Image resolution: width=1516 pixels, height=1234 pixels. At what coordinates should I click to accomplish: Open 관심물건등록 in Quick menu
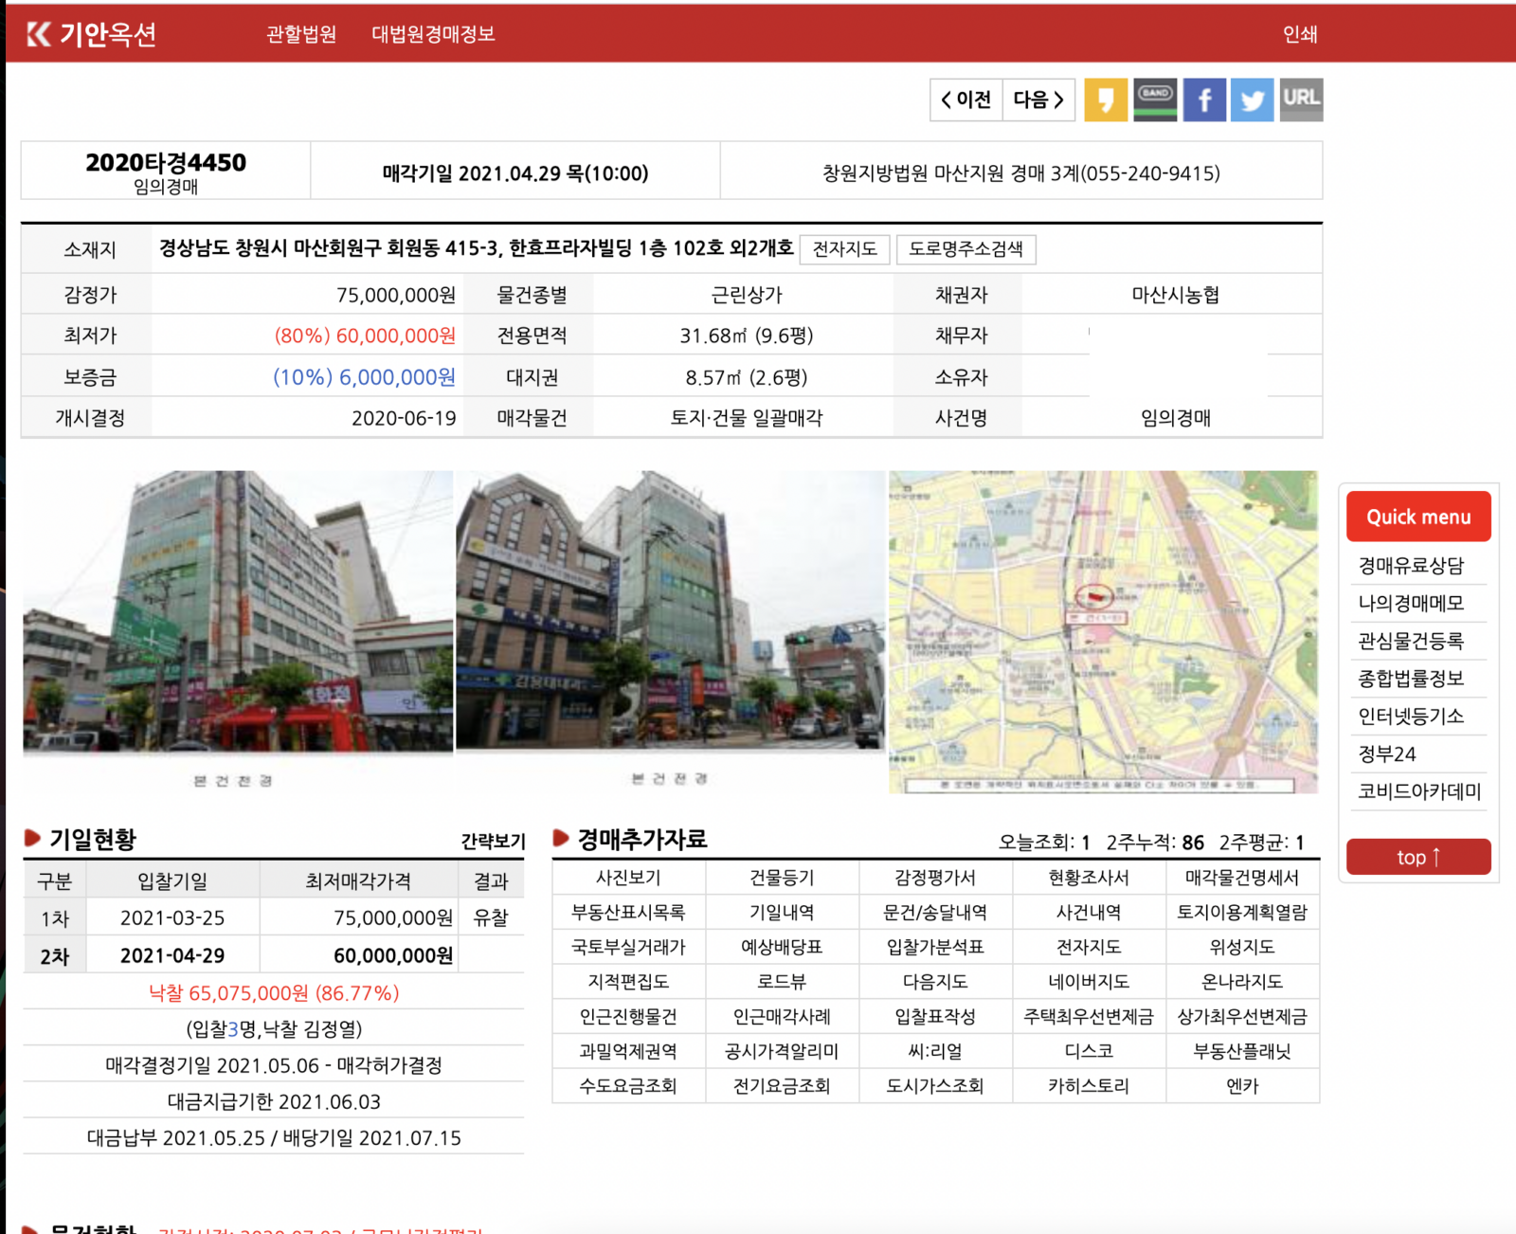[x=1412, y=641]
